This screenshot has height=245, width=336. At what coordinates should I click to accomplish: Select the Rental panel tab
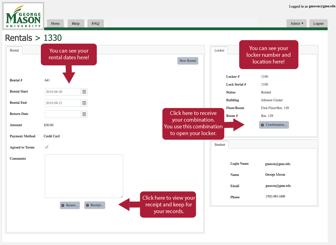(15, 50)
